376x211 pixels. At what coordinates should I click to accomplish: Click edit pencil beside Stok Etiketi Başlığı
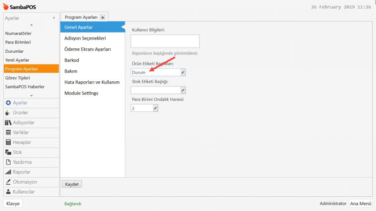tap(183, 90)
